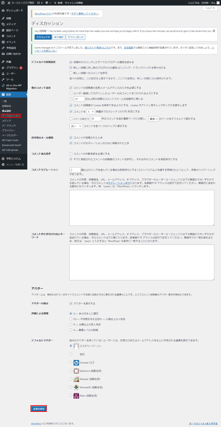Screen dimensions: 221x427
Task: Toggle Cookie オプトイン用チェックボックス option
Action: point(71,105)
